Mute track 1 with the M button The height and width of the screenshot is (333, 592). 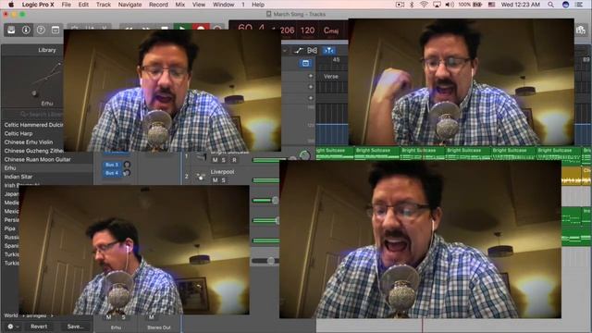(215, 160)
